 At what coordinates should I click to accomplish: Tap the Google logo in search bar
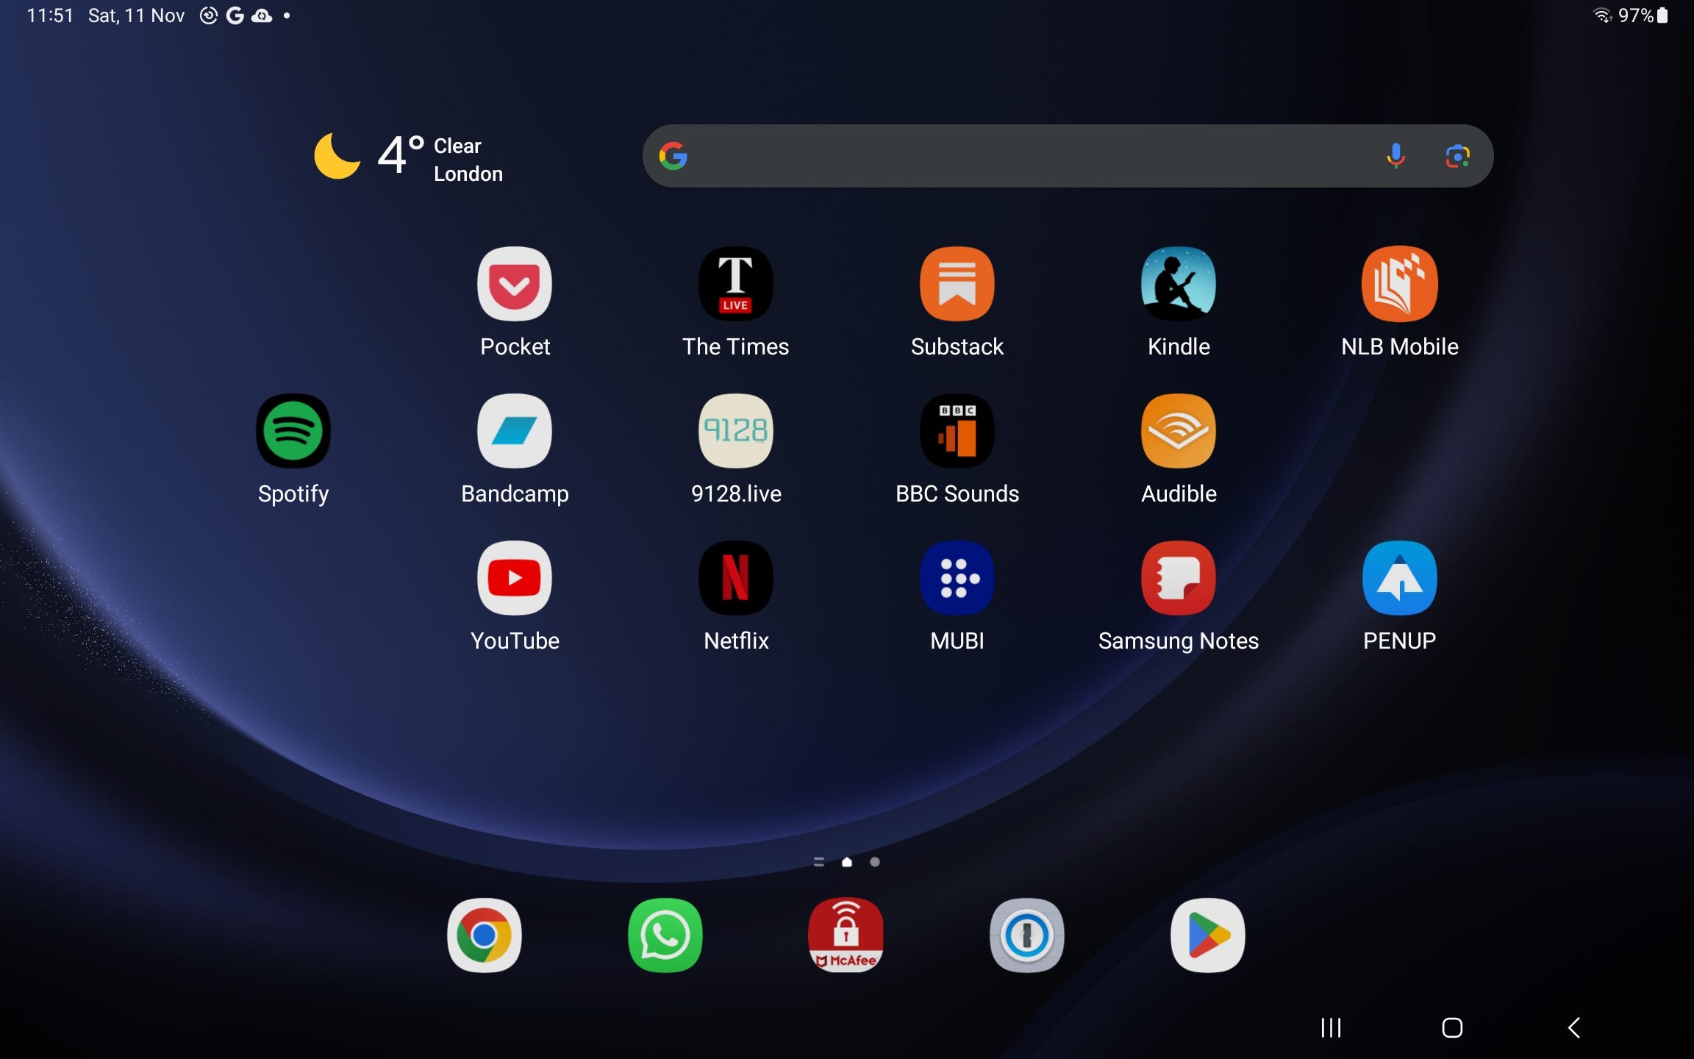click(673, 156)
